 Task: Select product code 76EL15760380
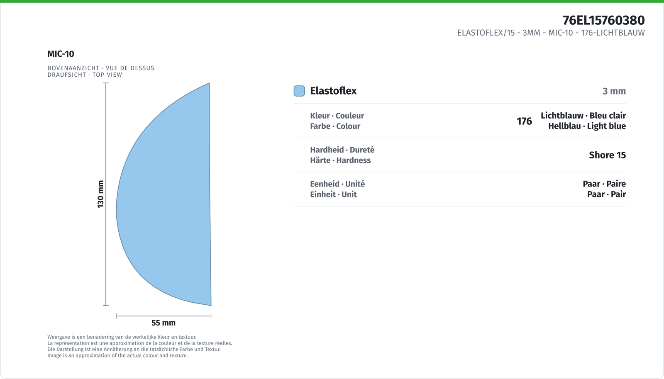point(603,20)
